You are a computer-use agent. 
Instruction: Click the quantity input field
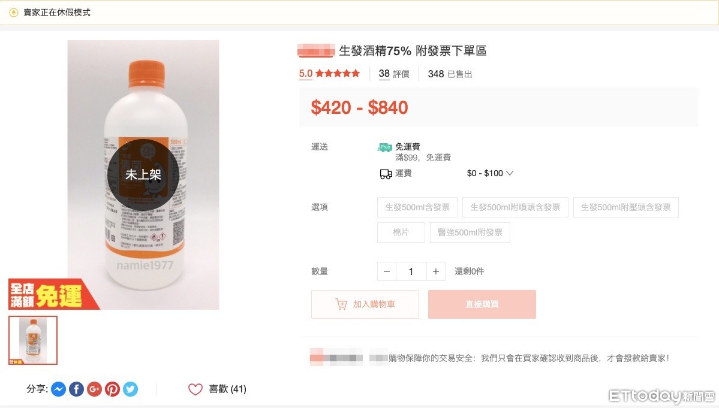click(x=411, y=271)
